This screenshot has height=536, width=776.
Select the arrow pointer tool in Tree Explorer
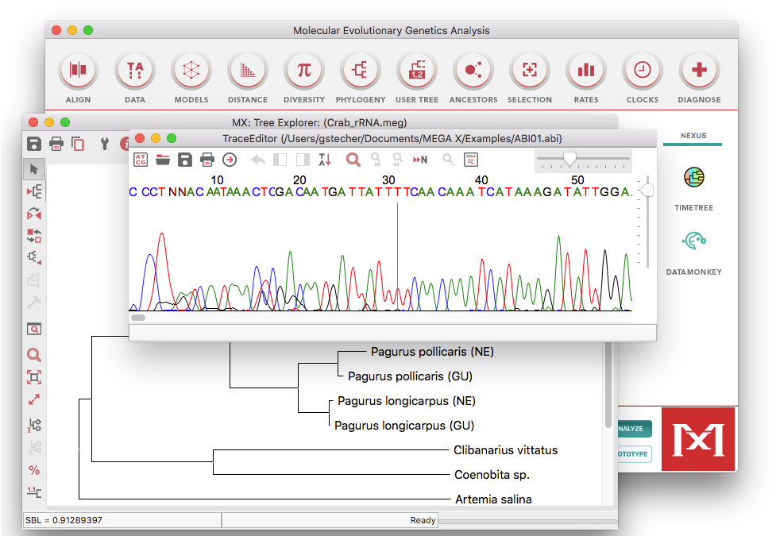tap(34, 169)
